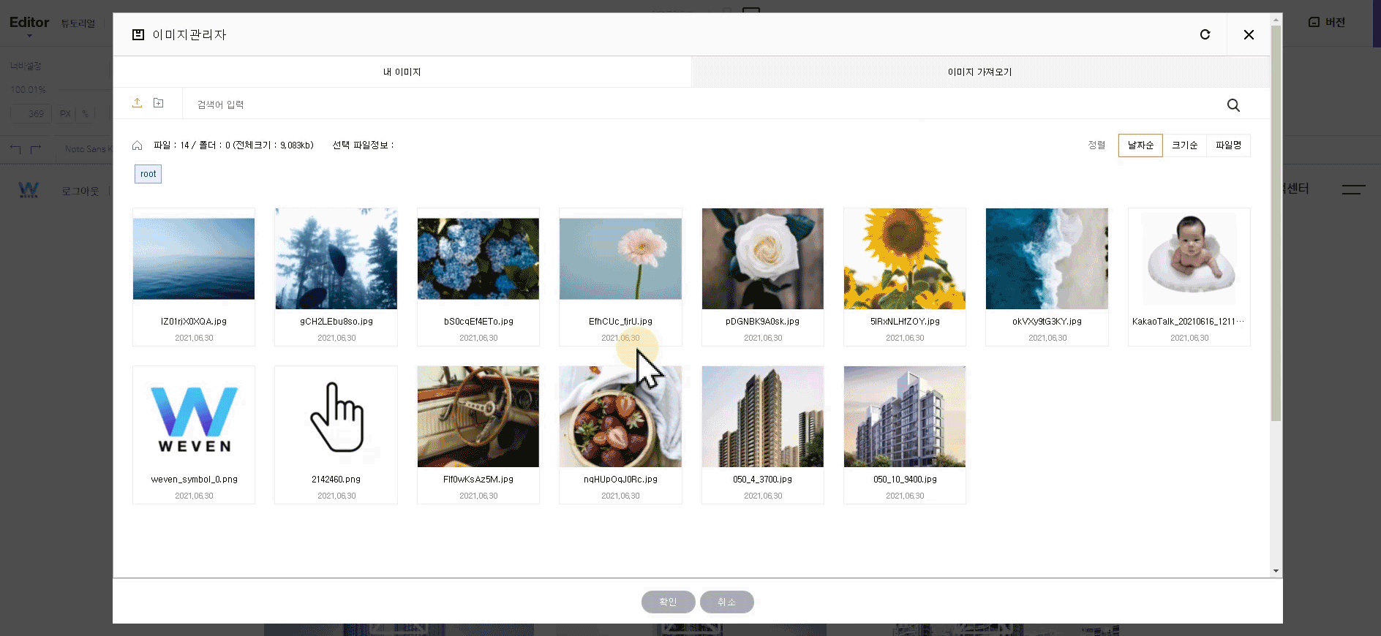Select the gCH2LEbu8so.jpg forest thumbnail
Image resolution: width=1381 pixels, height=636 pixels.
336,259
